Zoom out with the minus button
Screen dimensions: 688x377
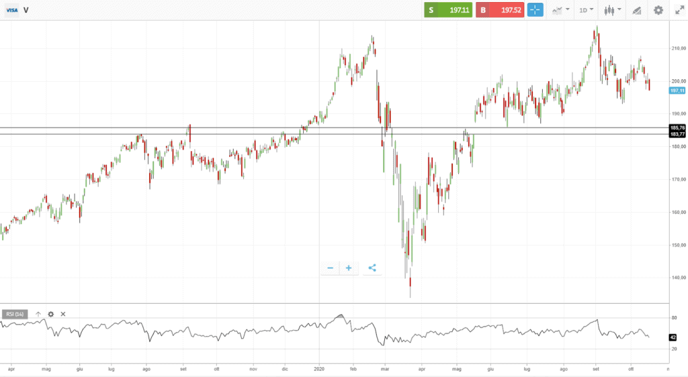coord(330,268)
